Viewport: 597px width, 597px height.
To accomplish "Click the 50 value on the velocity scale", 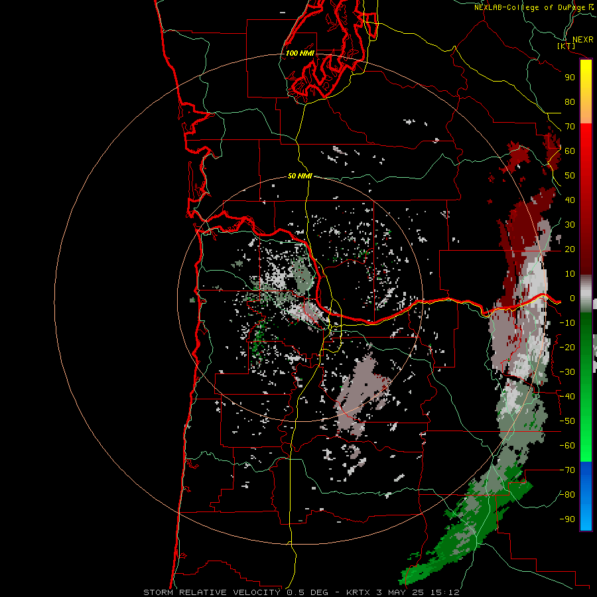I will [x=570, y=176].
